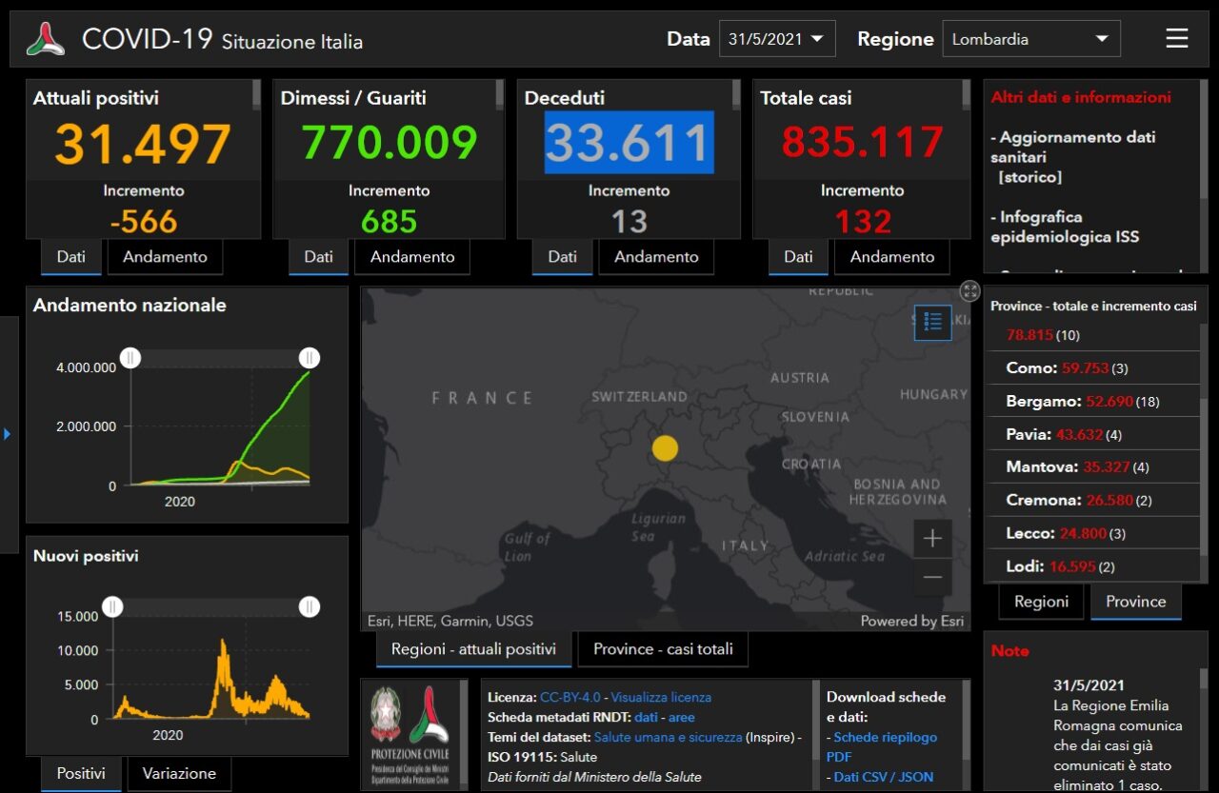Screen dimensions: 1219x793
Task: Toggle the map legend list icon
Action: click(932, 322)
